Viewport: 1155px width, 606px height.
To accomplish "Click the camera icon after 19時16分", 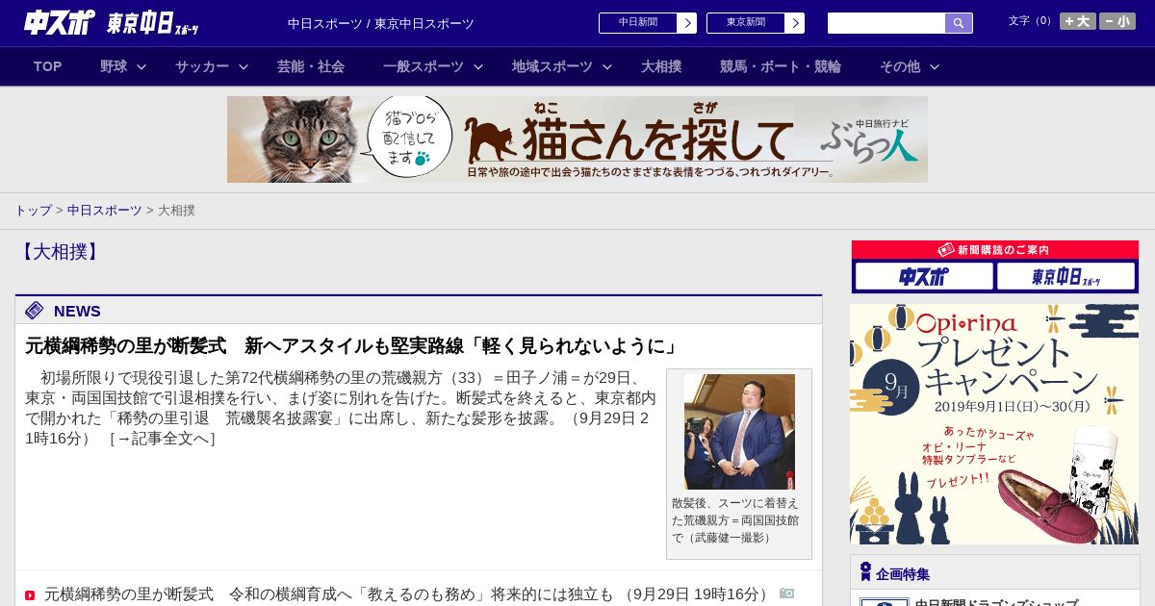I will (x=786, y=593).
